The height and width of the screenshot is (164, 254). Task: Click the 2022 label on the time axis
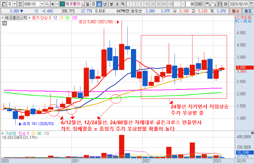146,161
